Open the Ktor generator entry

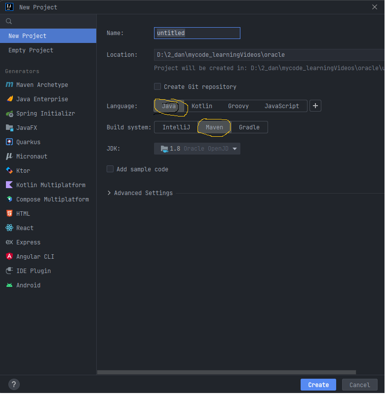[x=48, y=171]
